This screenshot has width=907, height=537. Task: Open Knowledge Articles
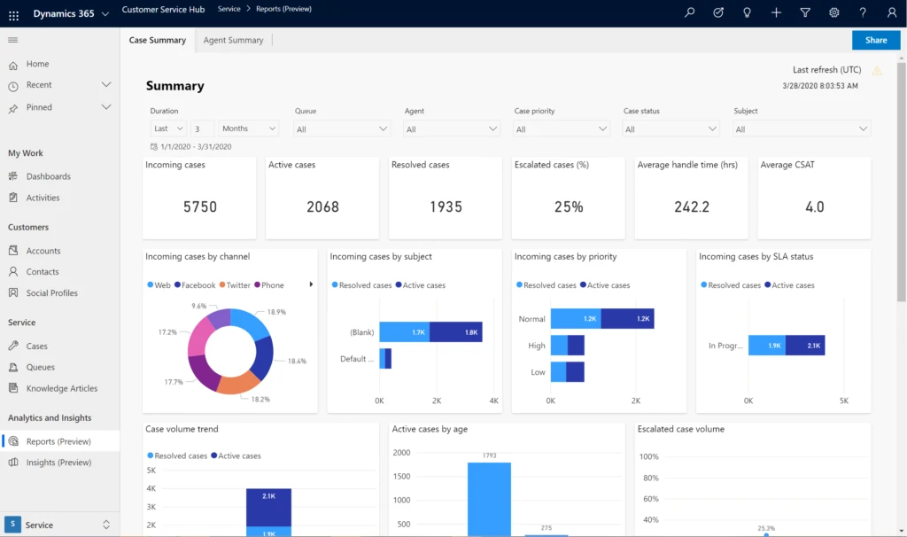click(66, 388)
